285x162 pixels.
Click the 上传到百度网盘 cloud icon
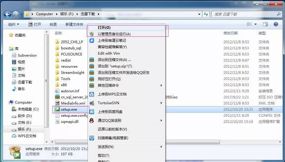coord(92,112)
